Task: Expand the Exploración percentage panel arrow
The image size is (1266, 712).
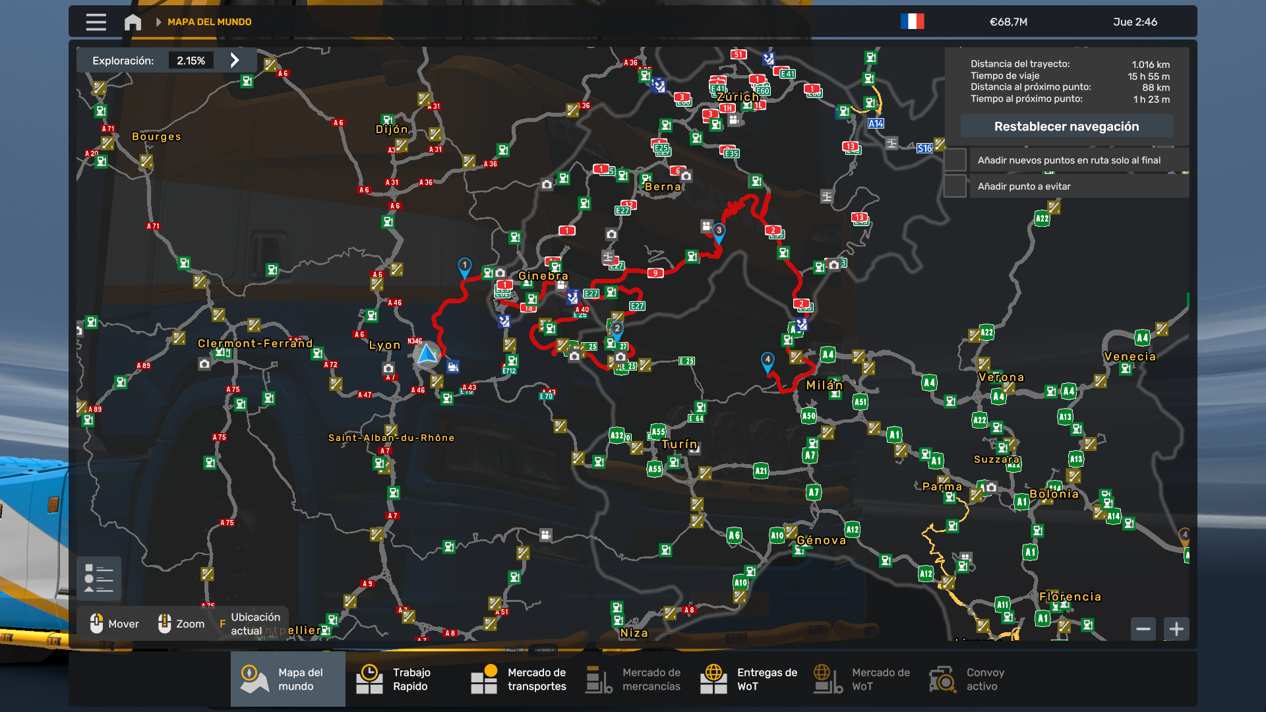Action: pos(235,61)
